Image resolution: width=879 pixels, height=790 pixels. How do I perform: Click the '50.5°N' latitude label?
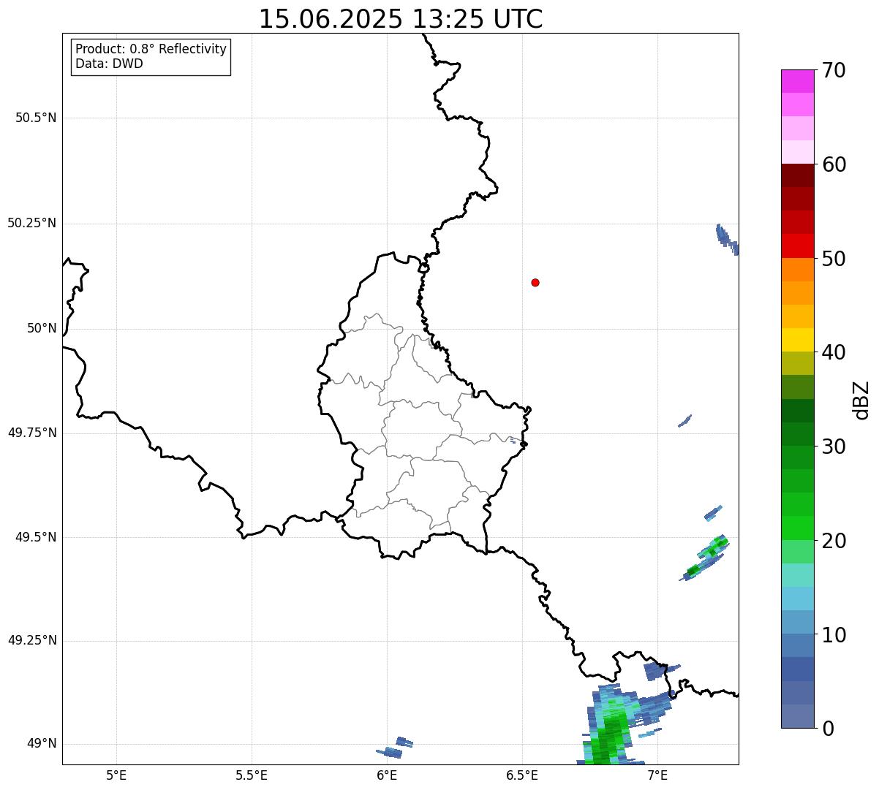pos(36,118)
